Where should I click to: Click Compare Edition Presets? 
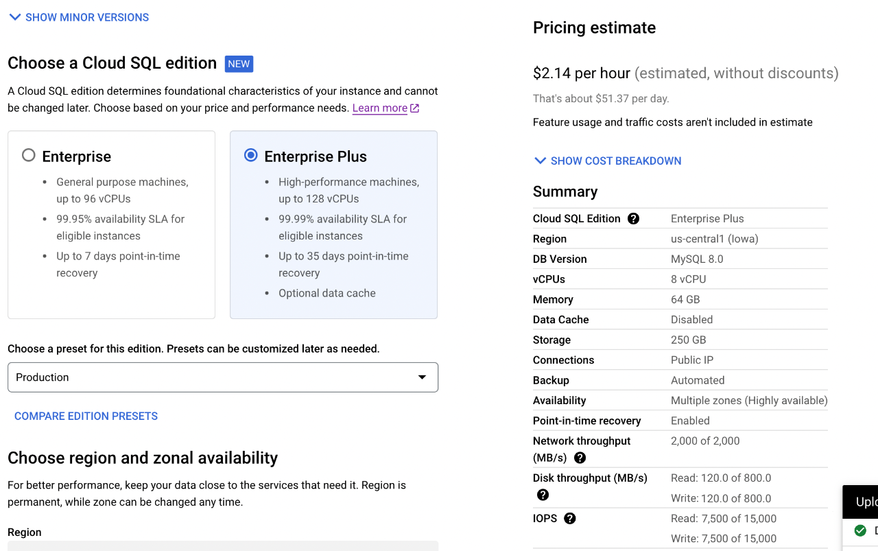86,416
